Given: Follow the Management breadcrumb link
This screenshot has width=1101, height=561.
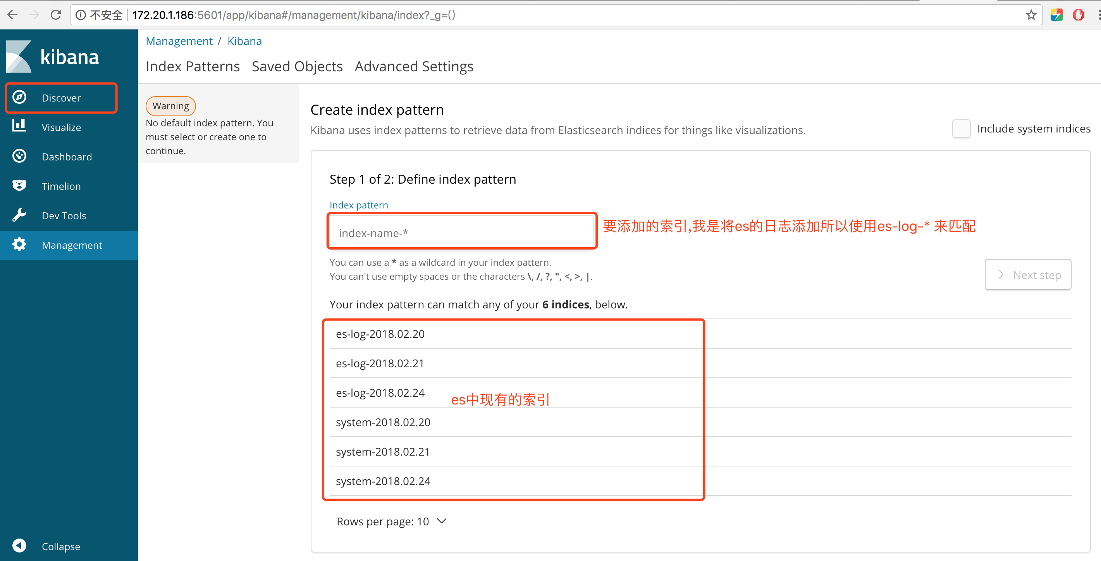Looking at the screenshot, I should pyautogui.click(x=179, y=41).
